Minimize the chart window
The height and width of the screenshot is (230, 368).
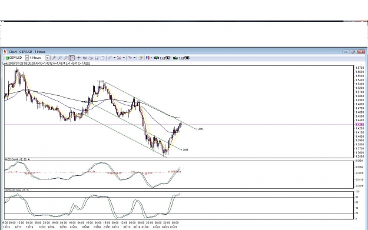346,52
